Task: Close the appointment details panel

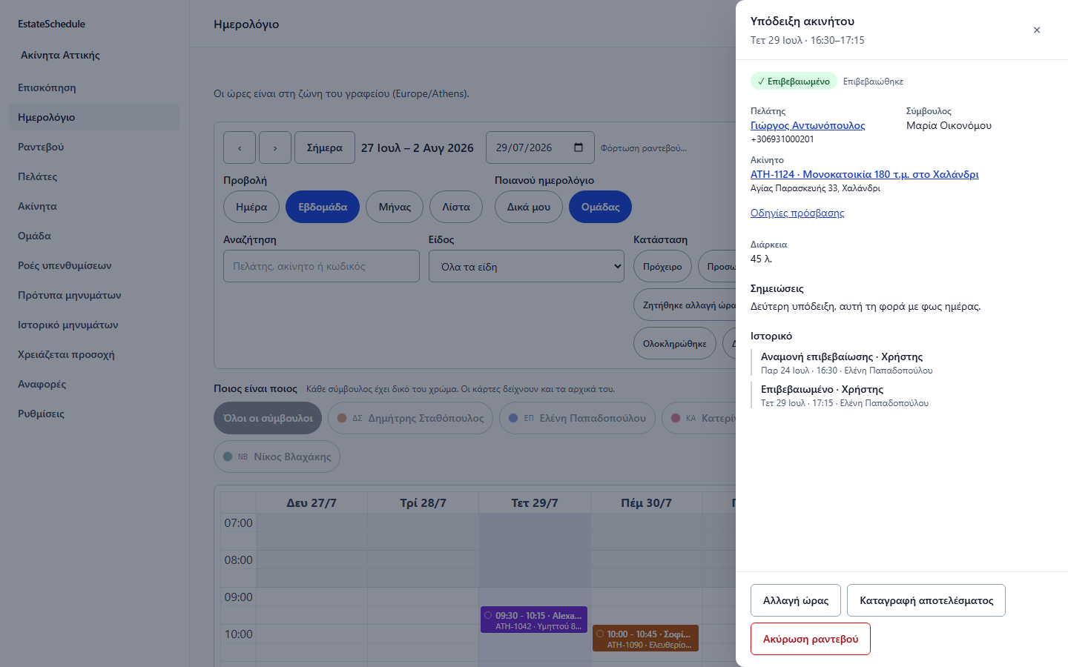Action: [x=1037, y=30]
